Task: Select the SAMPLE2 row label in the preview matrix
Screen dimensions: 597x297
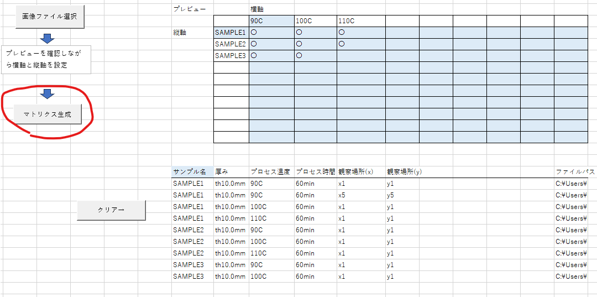Action: tap(232, 44)
